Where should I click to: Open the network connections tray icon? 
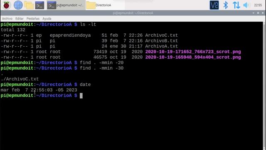pyautogui.click(x=236, y=5)
